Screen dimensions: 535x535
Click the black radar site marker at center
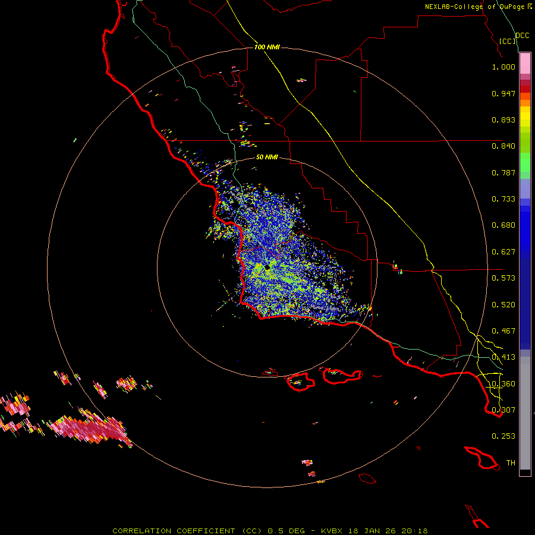267,267
